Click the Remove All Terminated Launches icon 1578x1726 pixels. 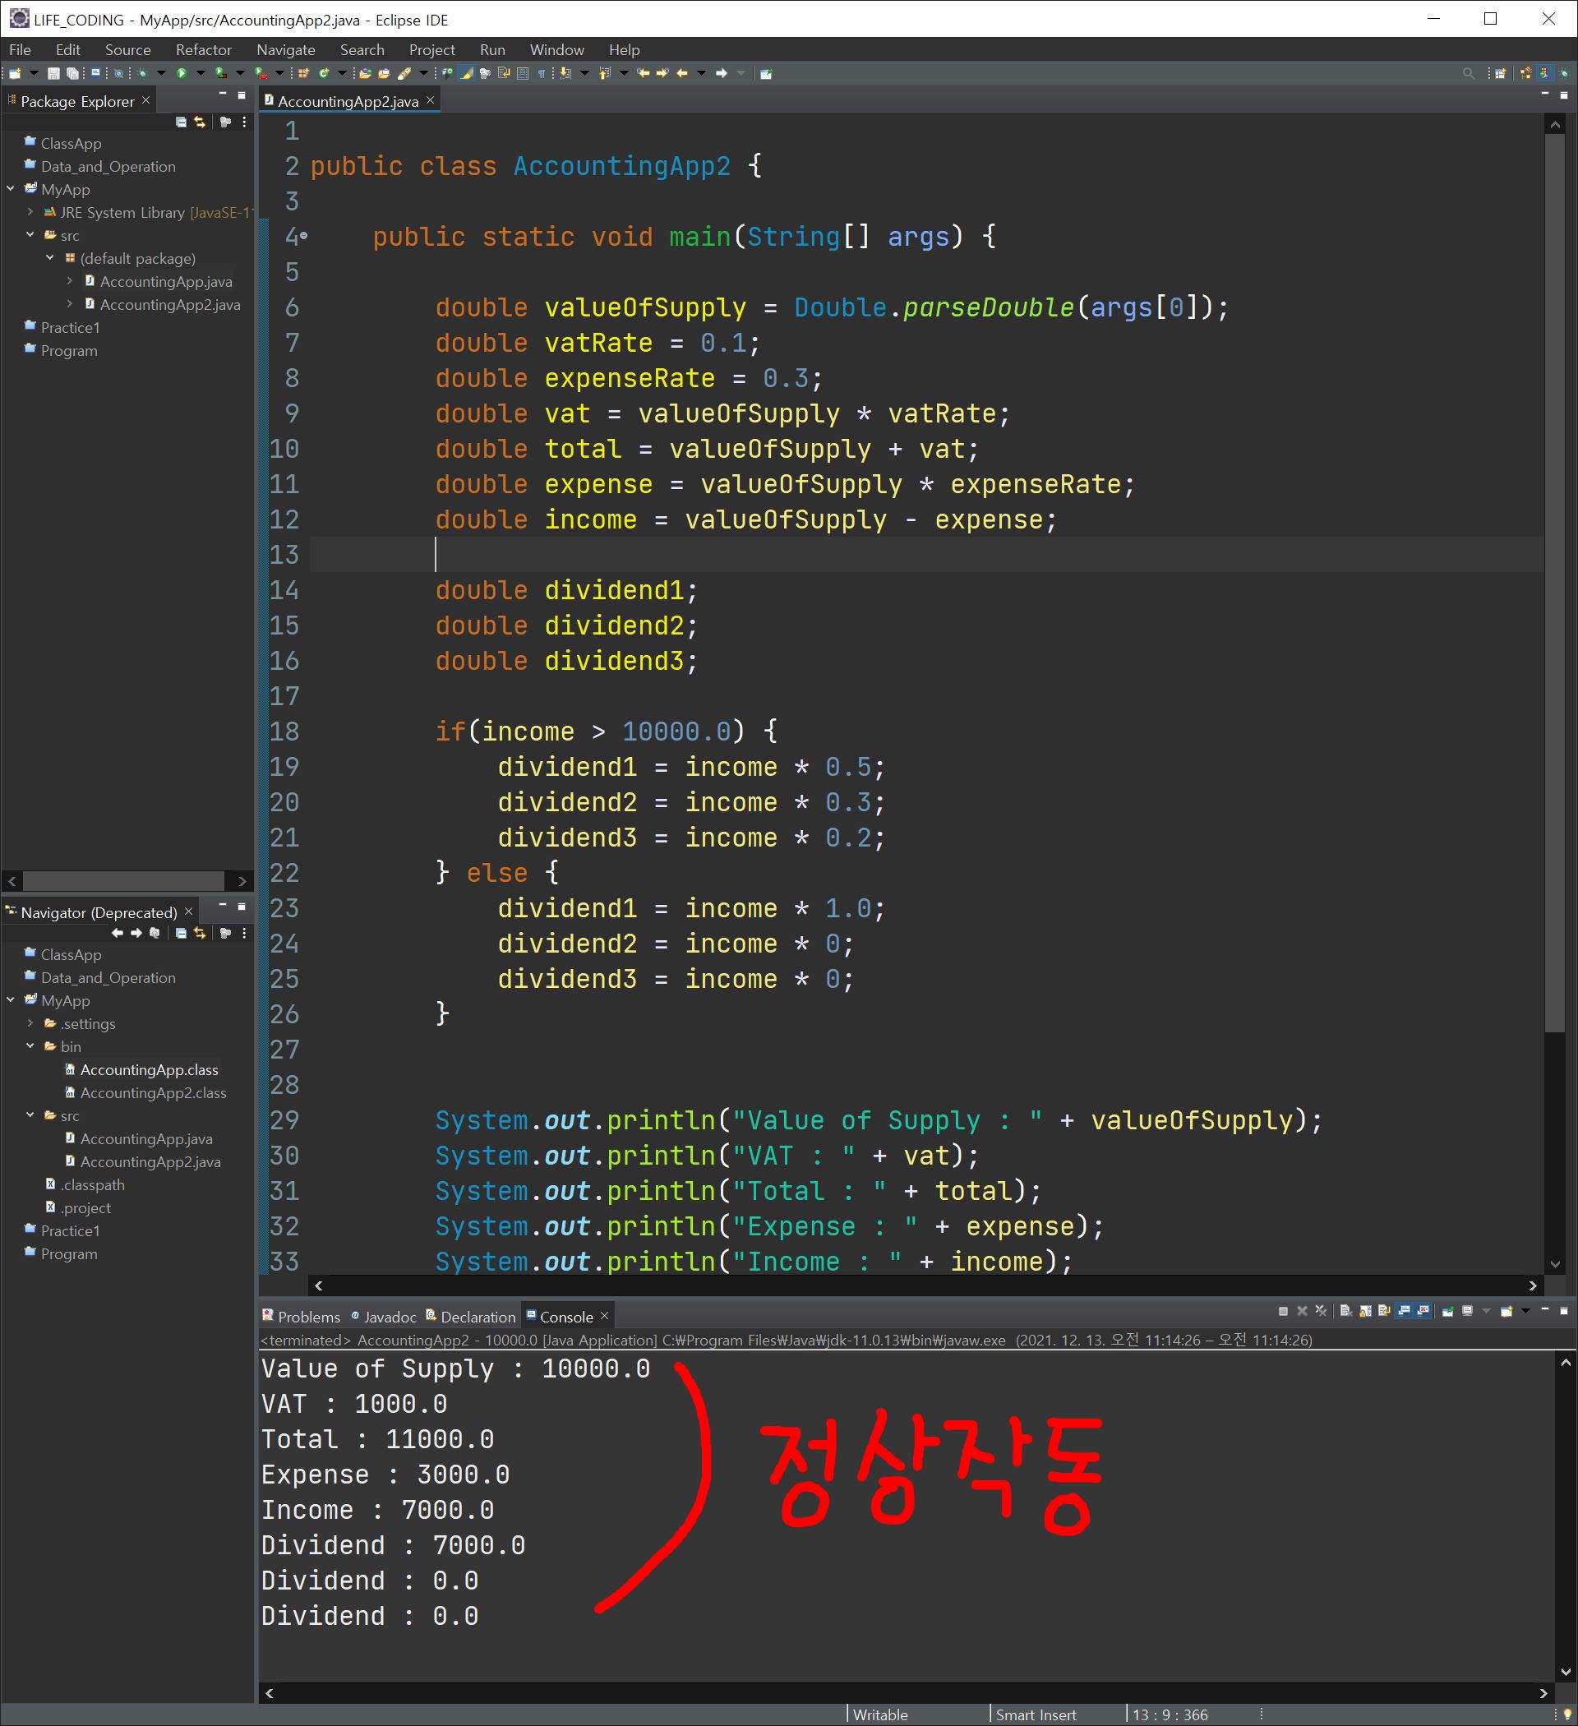click(1321, 1311)
